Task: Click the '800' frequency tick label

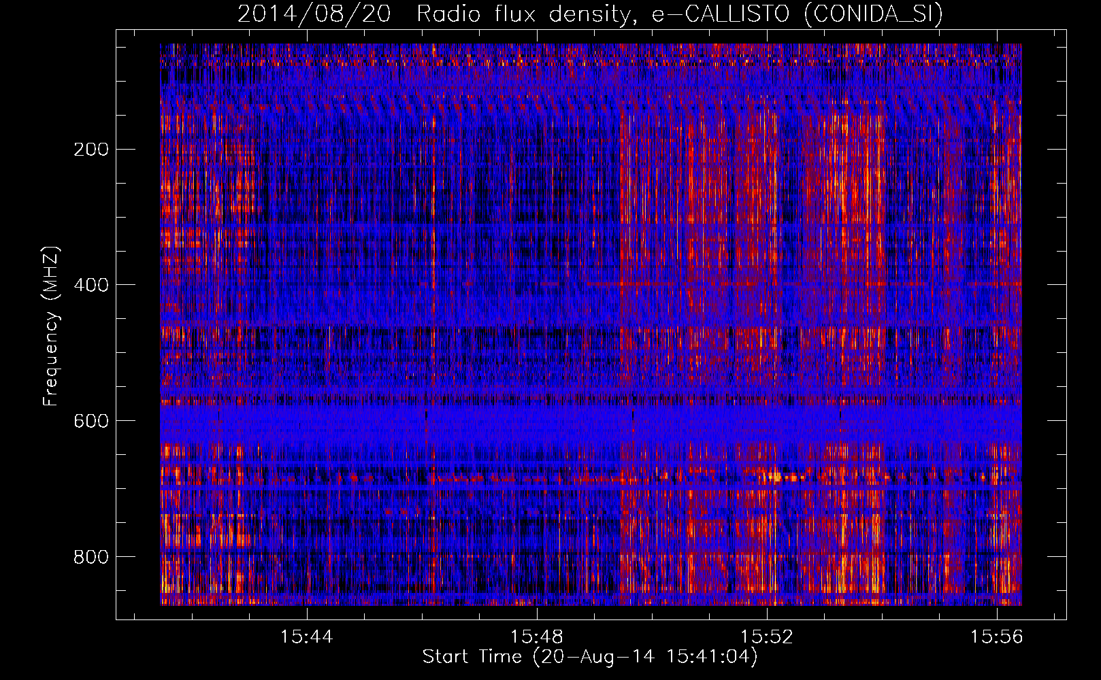Action: pos(91,557)
